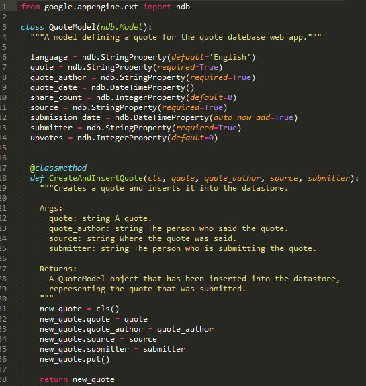
Task: Click the 'language' variable on line 6
Action: click(x=49, y=57)
